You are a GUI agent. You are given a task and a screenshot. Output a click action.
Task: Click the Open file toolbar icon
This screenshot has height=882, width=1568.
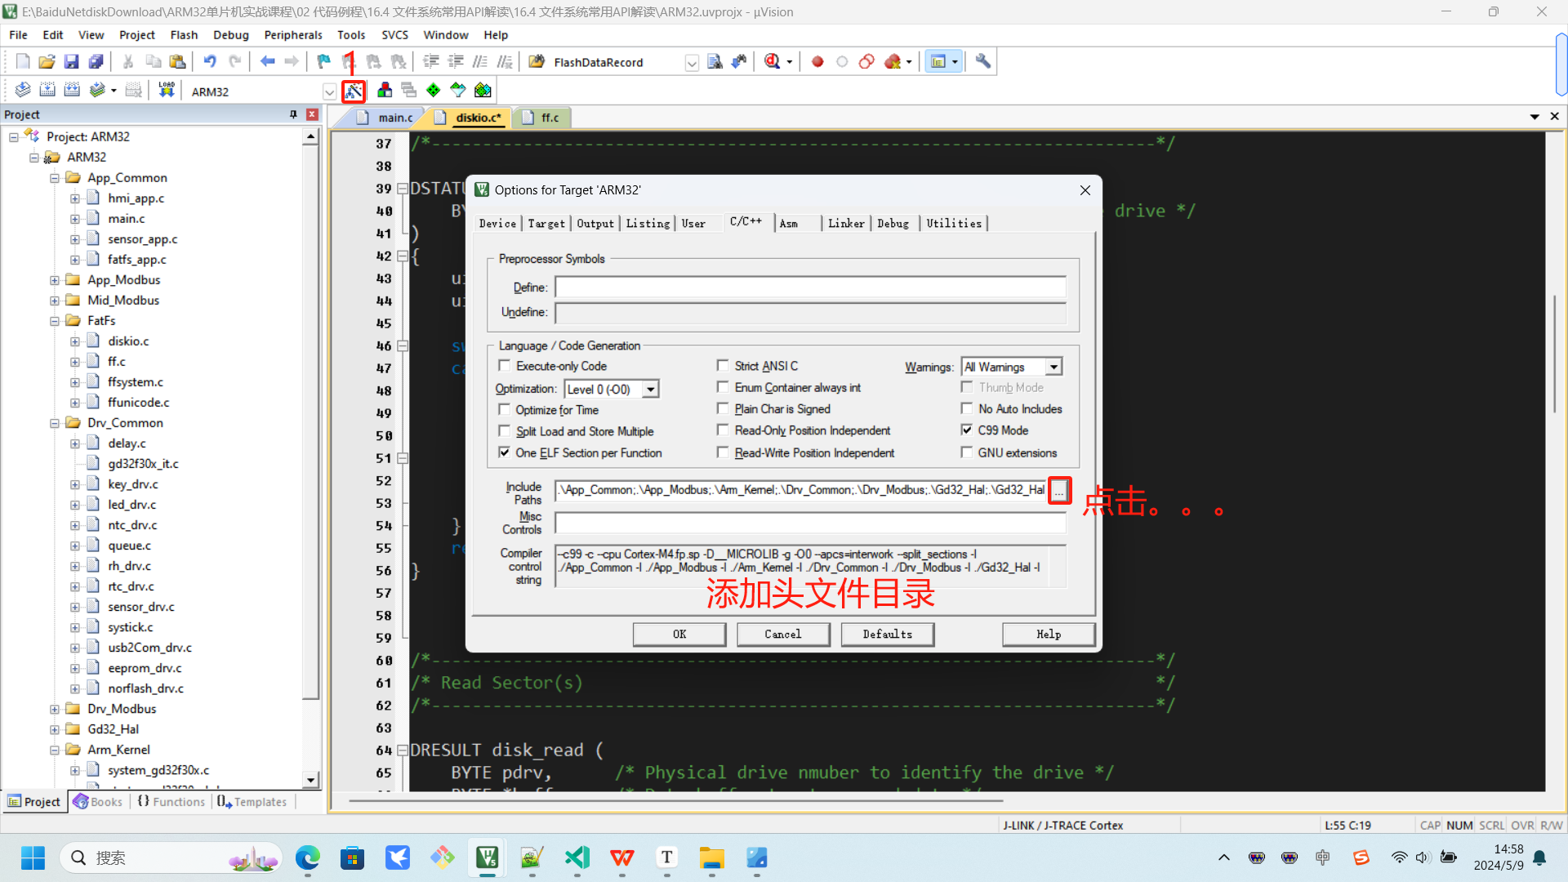tap(47, 62)
